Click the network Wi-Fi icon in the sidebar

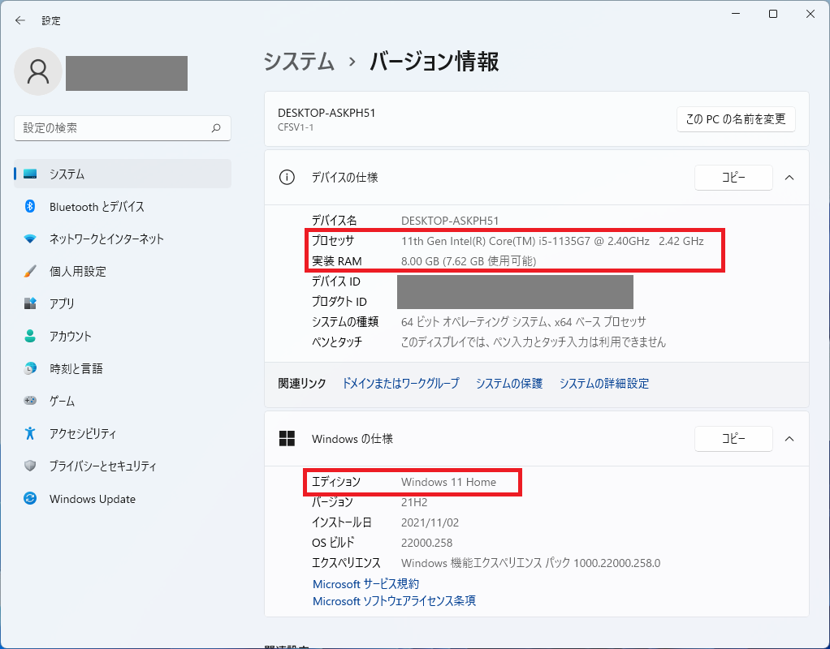pos(30,239)
